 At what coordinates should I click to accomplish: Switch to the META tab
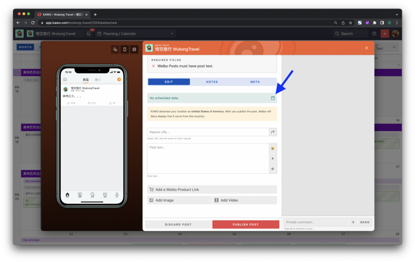(x=255, y=82)
